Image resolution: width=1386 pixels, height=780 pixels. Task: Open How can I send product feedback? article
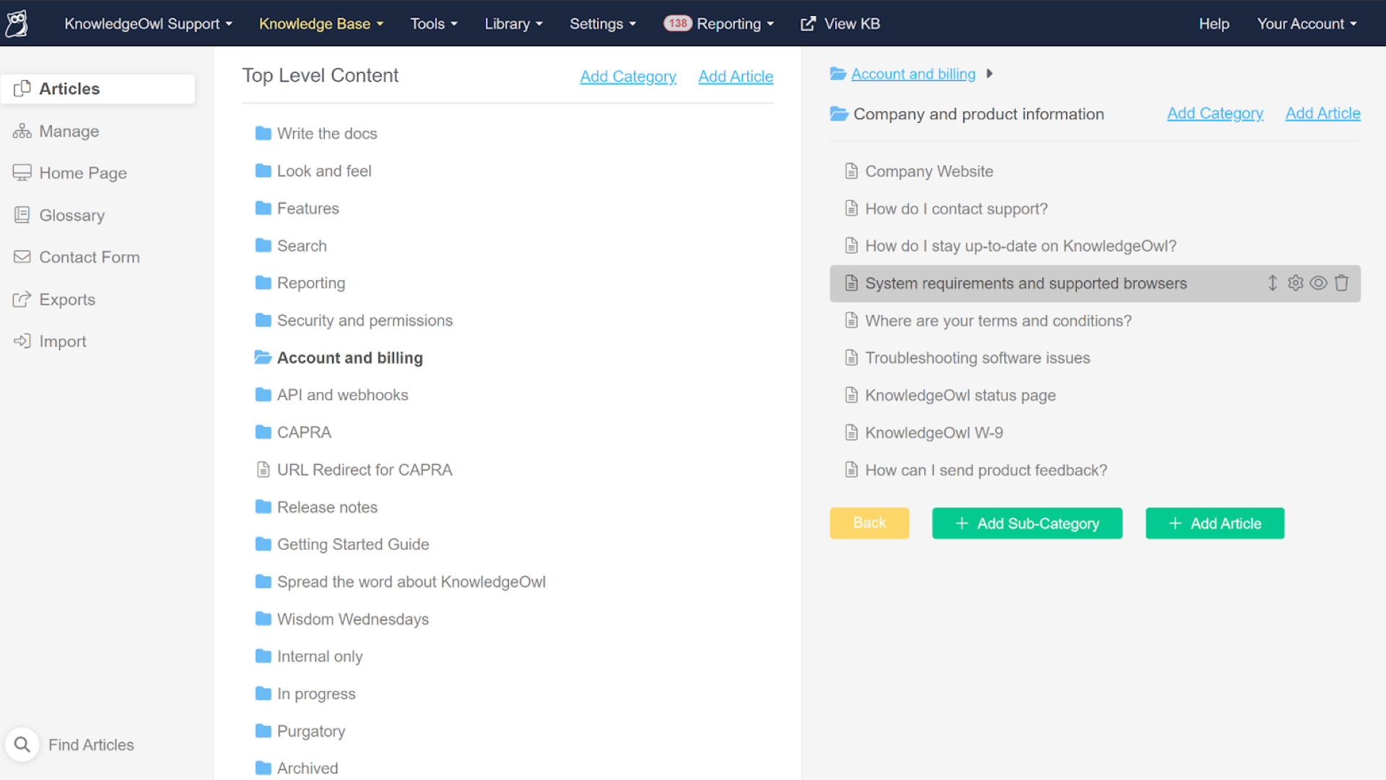pyautogui.click(x=986, y=470)
